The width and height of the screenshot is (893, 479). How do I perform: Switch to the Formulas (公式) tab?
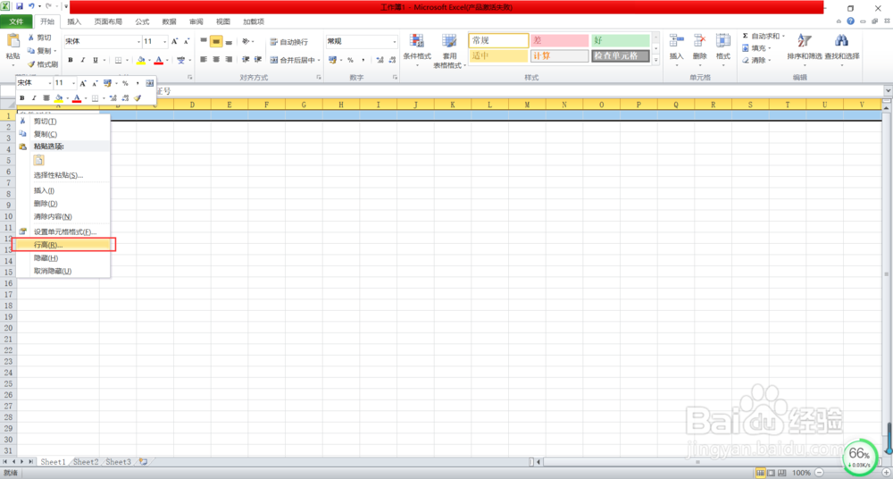[142, 21]
